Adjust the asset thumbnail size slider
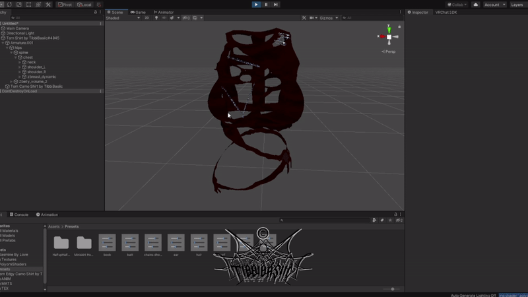 [393, 289]
